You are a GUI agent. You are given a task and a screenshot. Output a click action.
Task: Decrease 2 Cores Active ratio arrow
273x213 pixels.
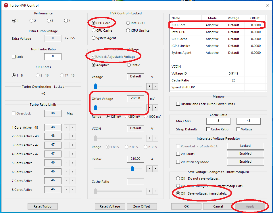(x=67, y=136)
